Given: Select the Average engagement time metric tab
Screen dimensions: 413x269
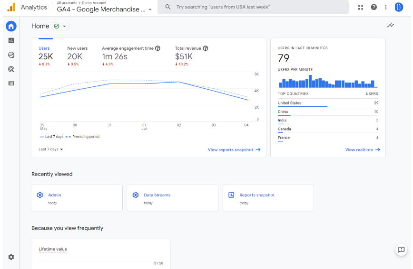Looking at the screenshot, I should [131, 56].
